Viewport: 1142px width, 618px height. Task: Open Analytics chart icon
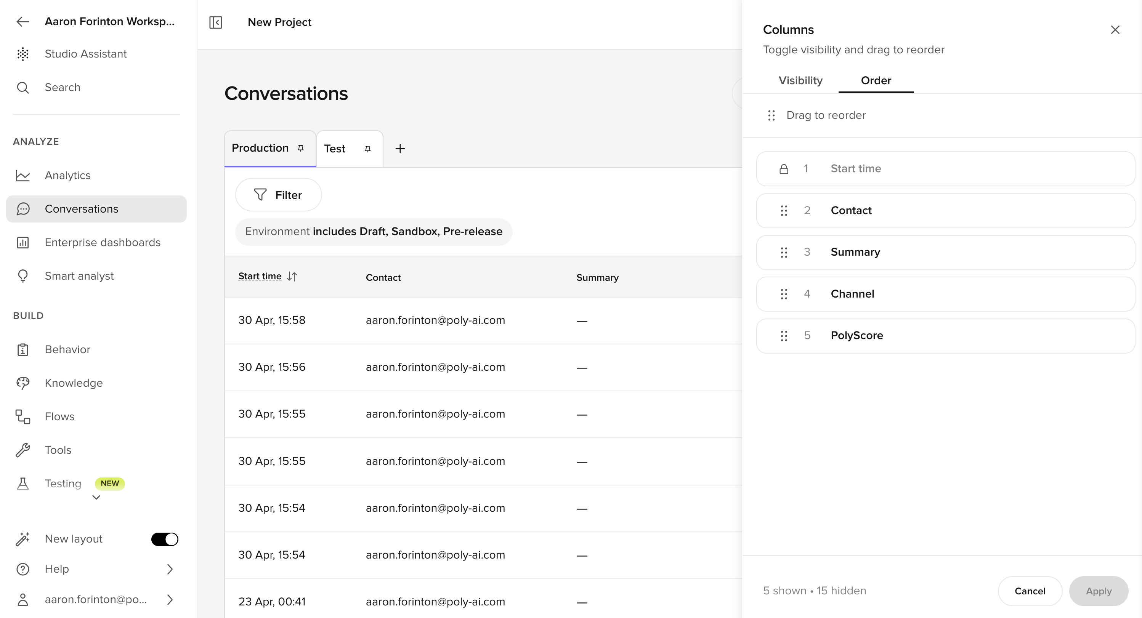tap(22, 175)
